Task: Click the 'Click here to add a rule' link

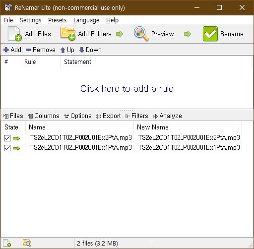Action: click(x=127, y=89)
